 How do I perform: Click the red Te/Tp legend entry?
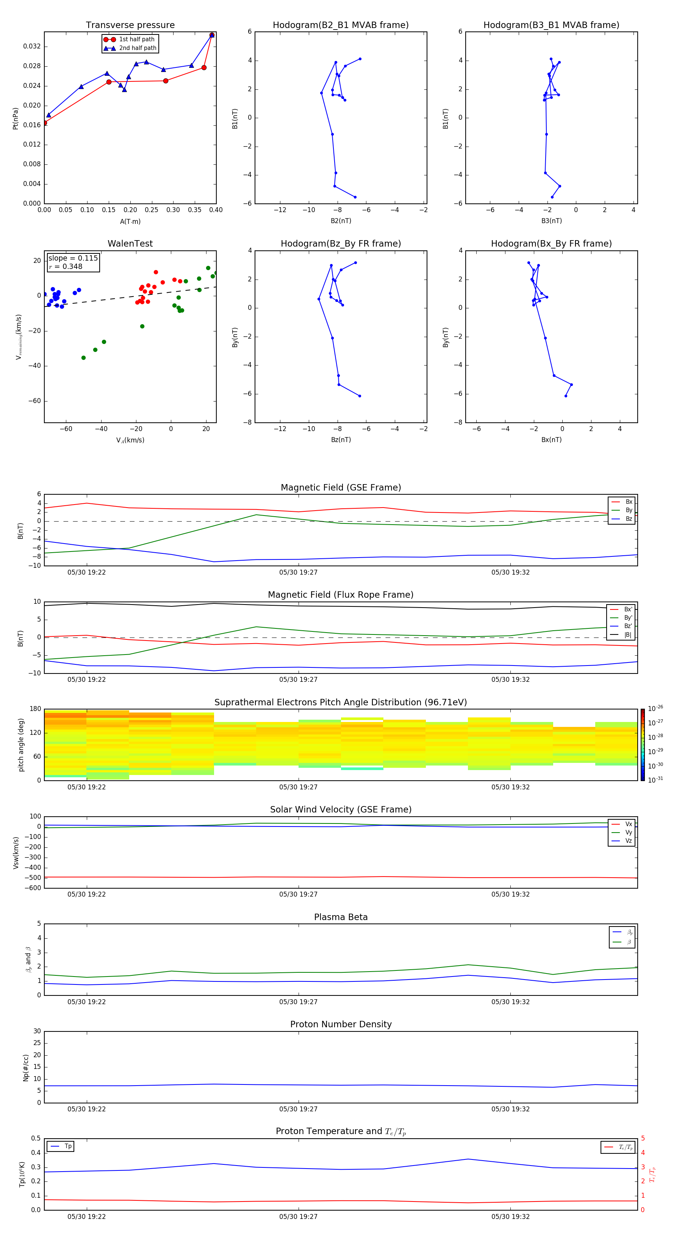point(618,1147)
